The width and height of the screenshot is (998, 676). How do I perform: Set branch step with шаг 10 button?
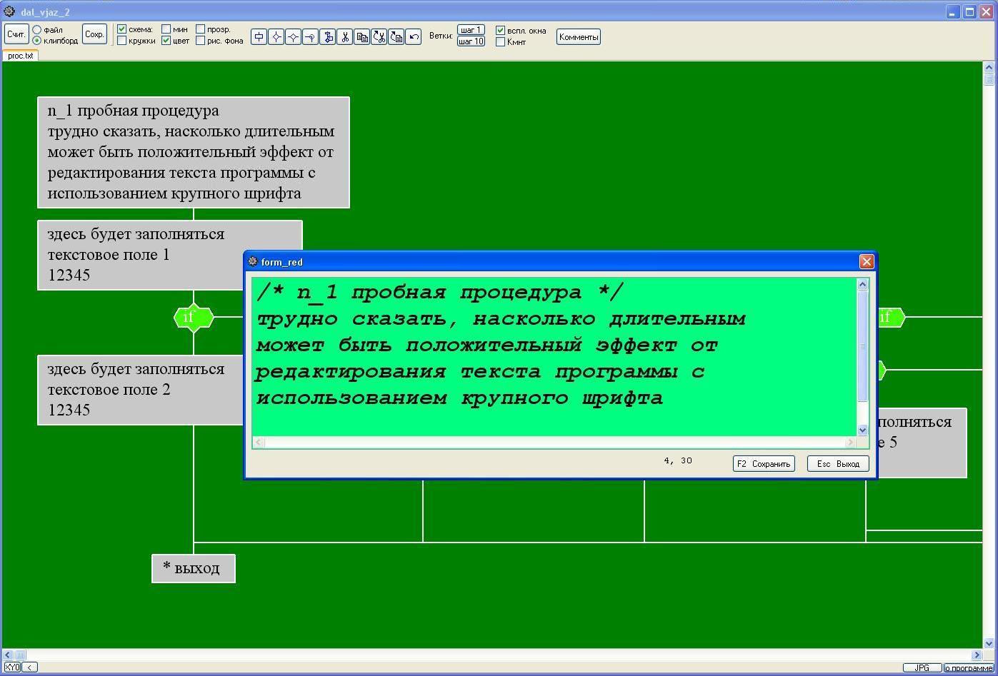tap(471, 42)
